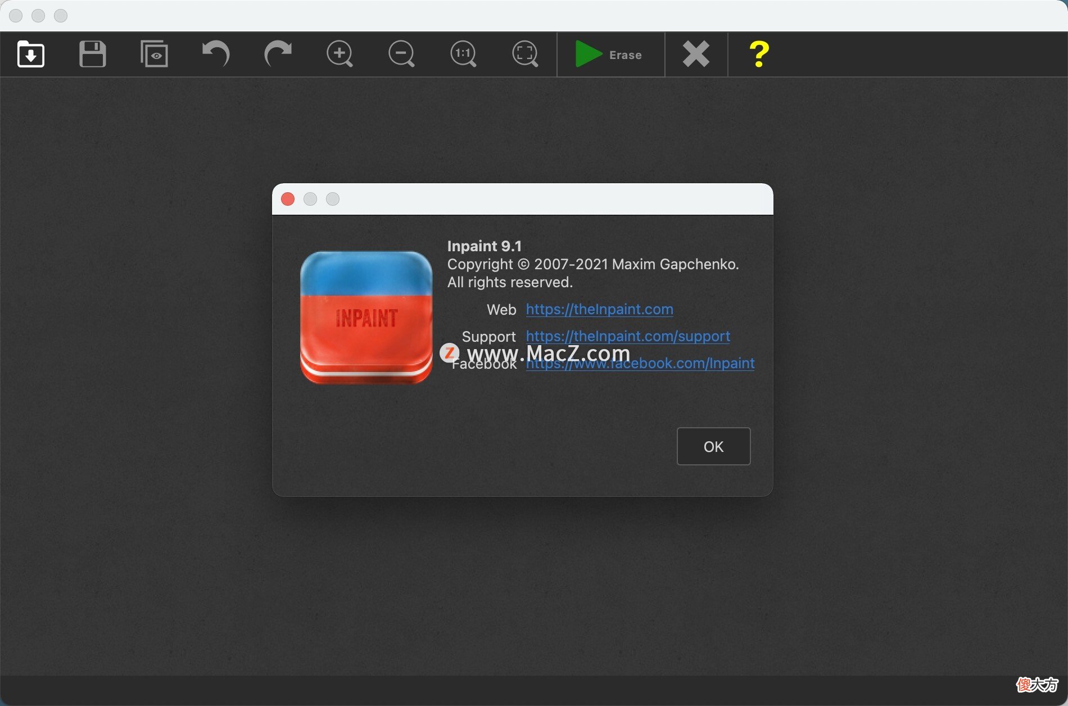Click the "Support" label in the dialog
The height and width of the screenshot is (706, 1068).
(488, 337)
